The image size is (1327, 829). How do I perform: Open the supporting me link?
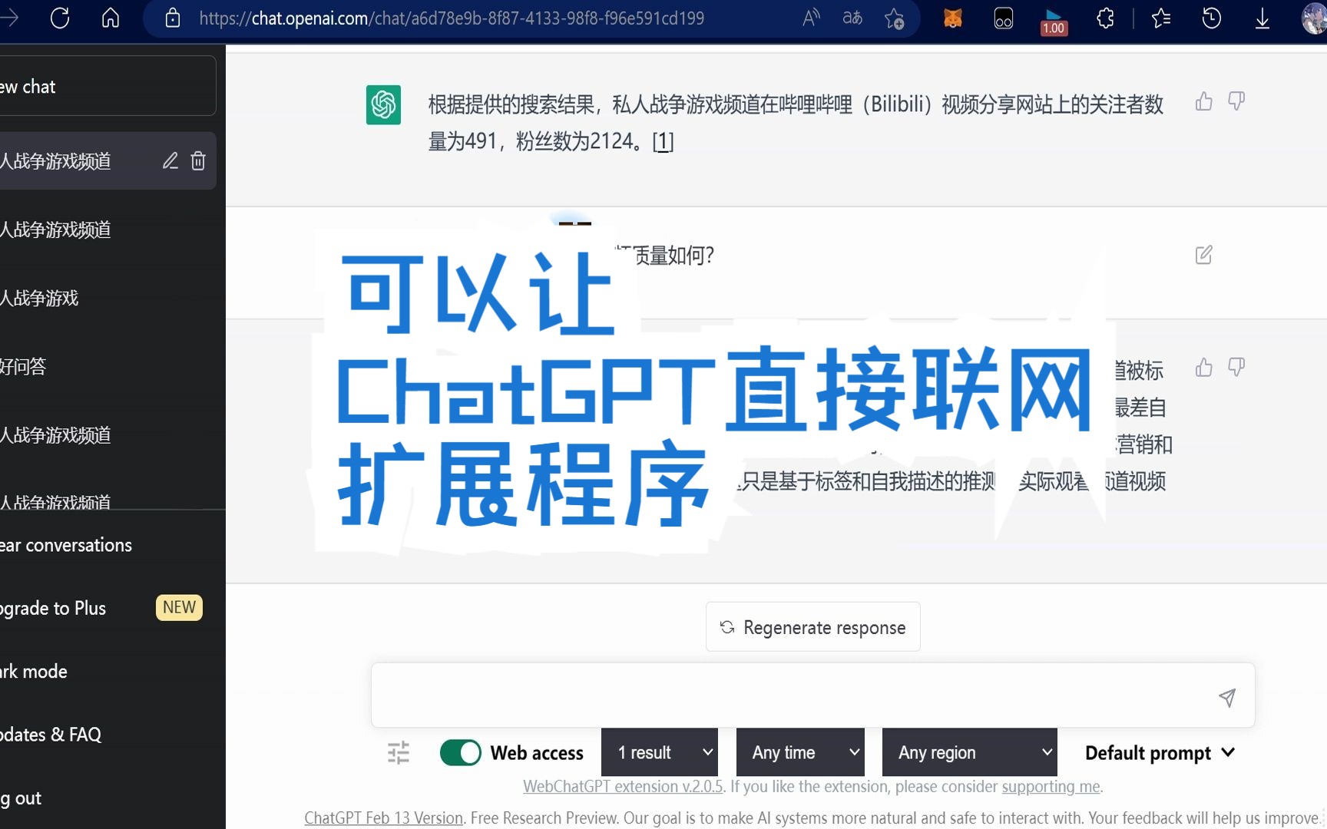pos(1051,786)
